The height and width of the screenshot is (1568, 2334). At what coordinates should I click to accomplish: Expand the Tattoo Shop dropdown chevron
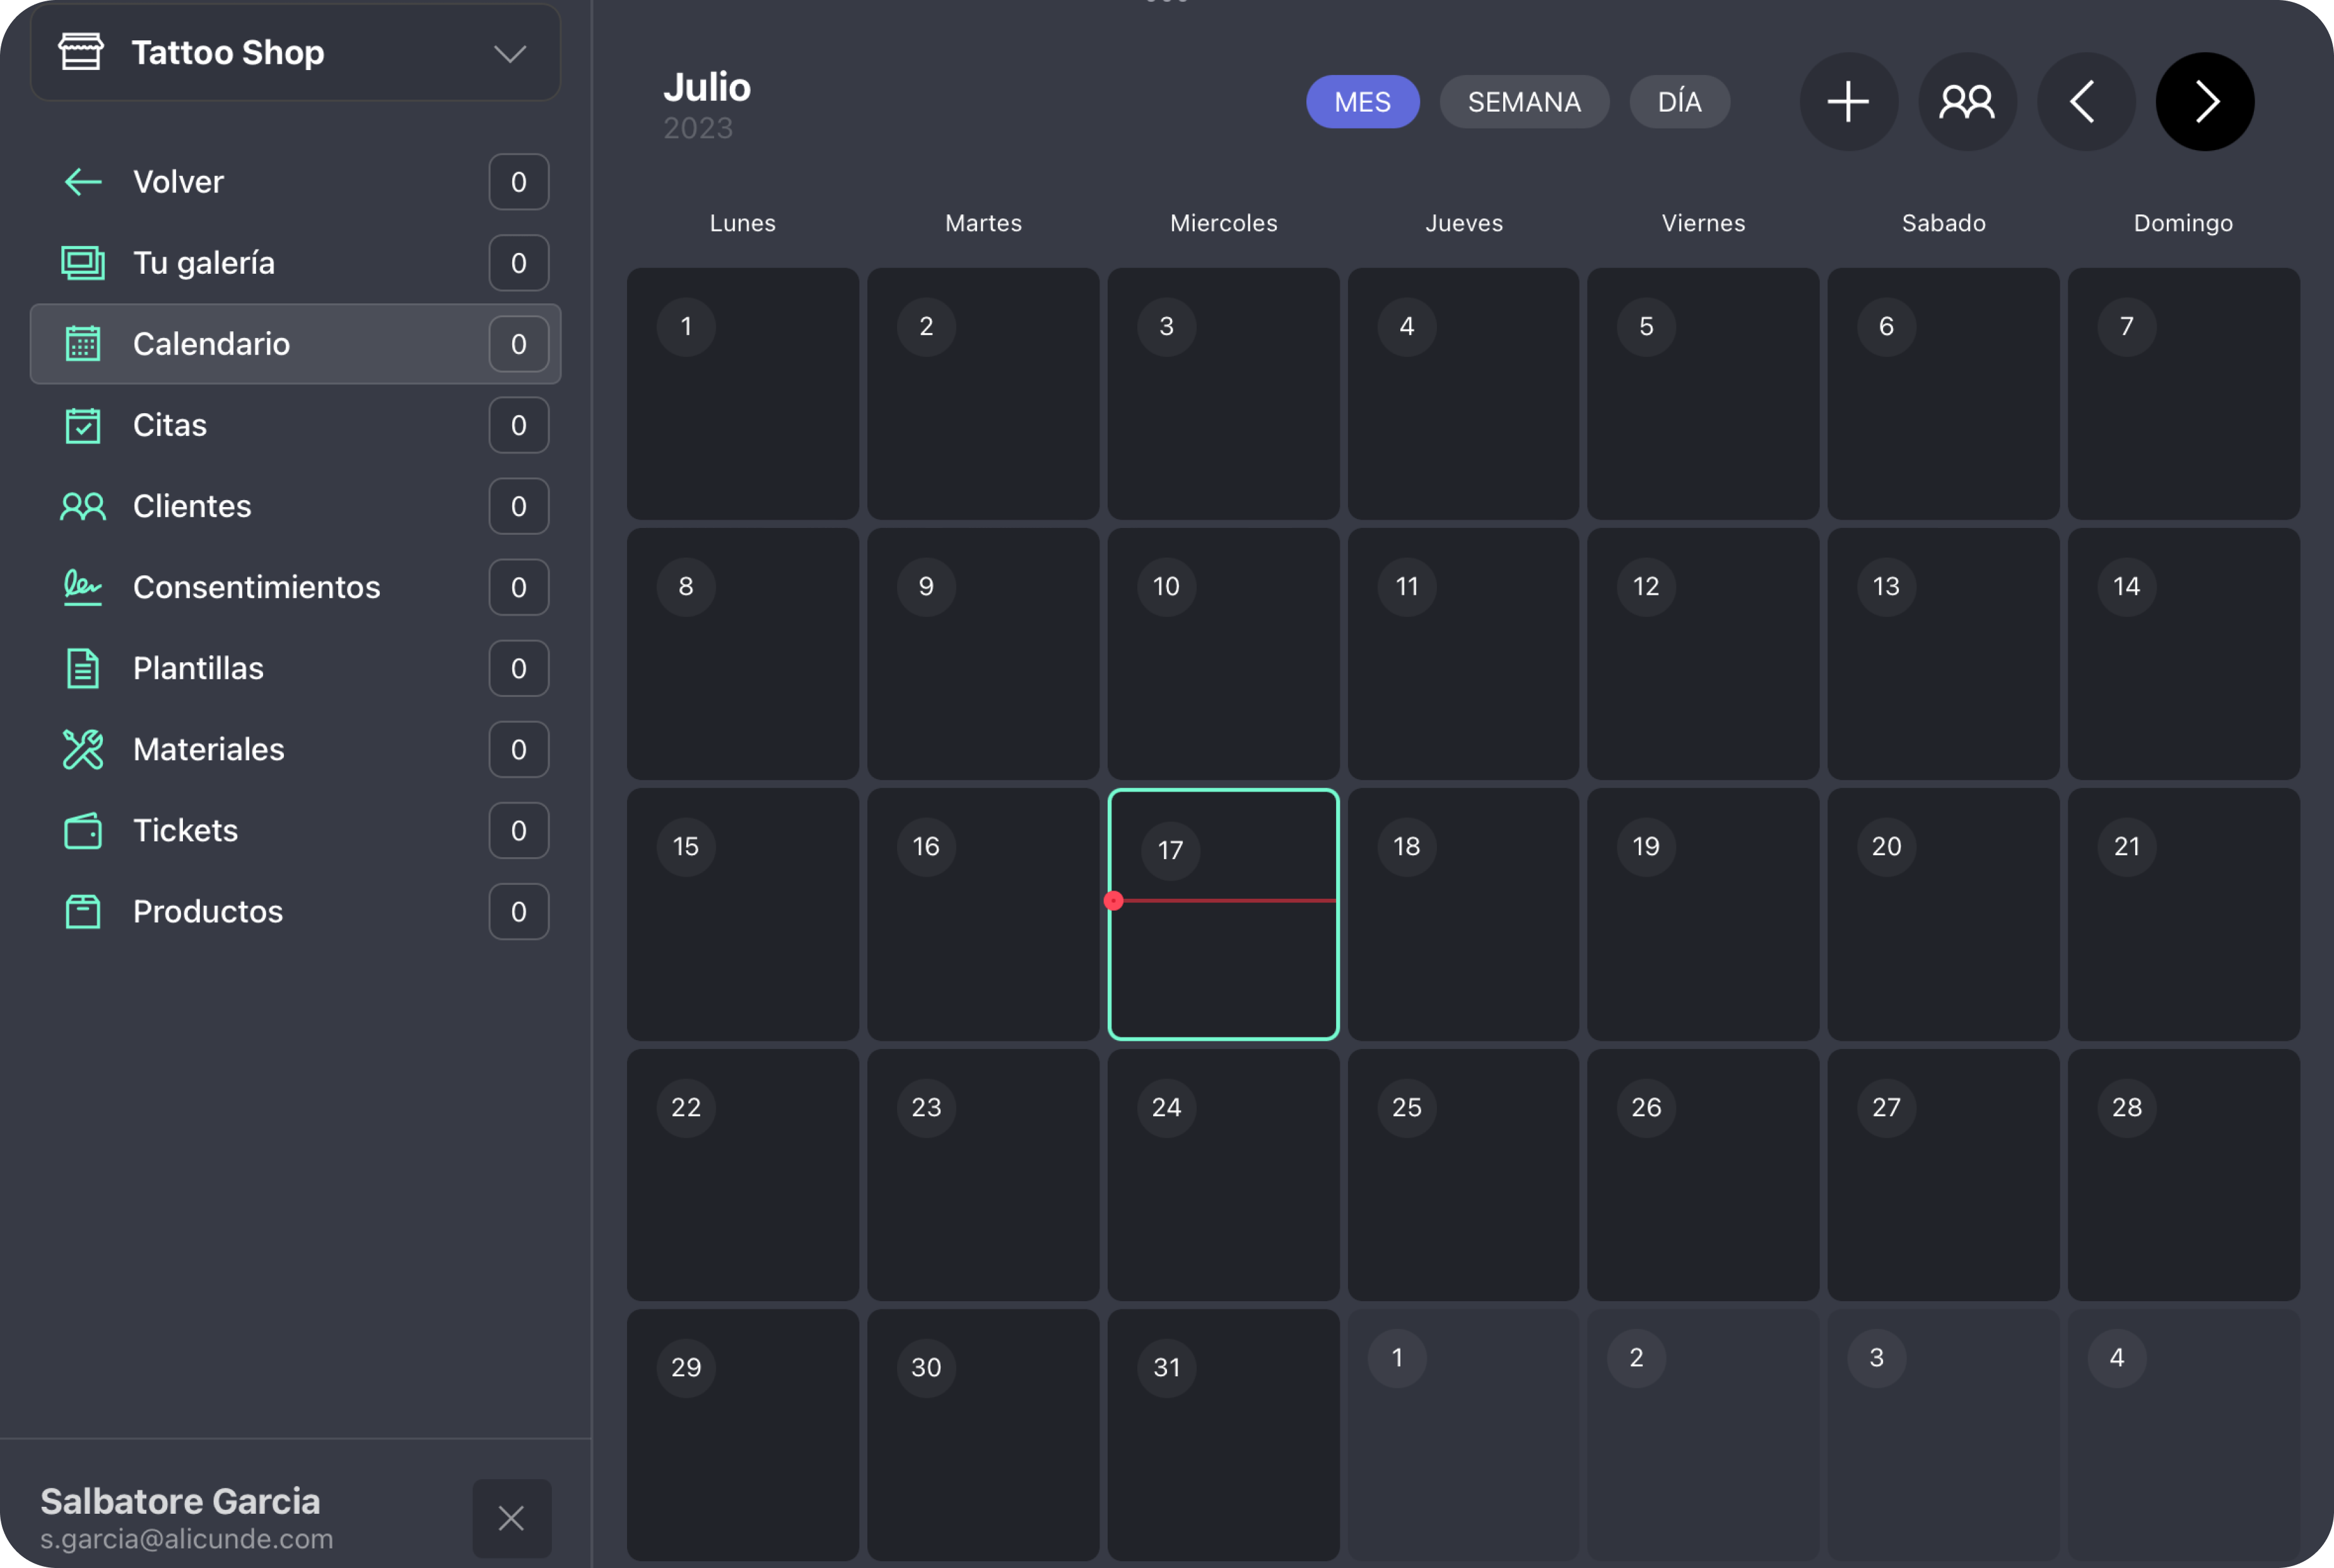click(x=510, y=54)
